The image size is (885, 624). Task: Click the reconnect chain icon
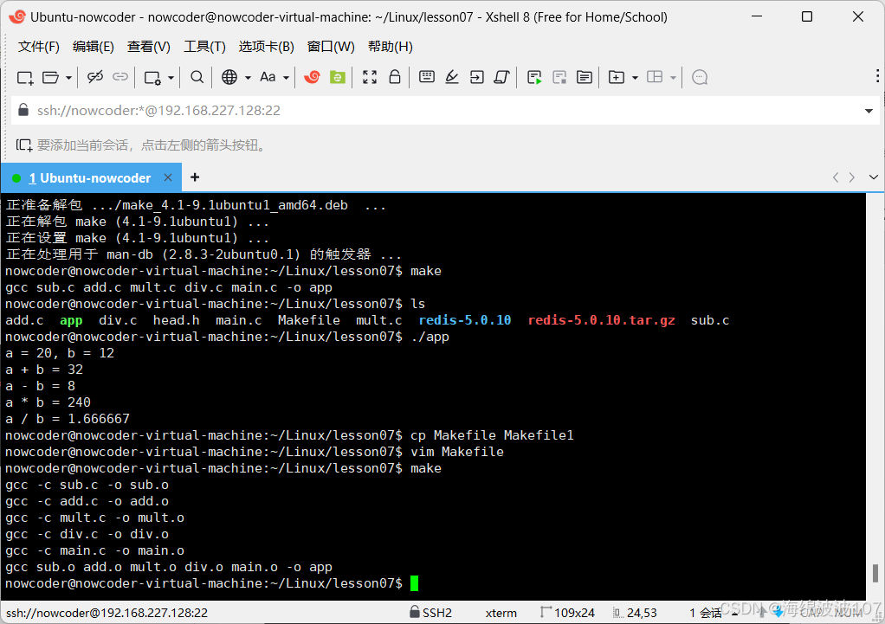[120, 77]
